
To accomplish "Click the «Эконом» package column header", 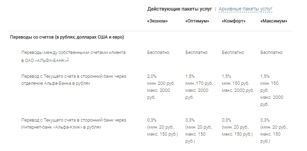I will 157,21.
